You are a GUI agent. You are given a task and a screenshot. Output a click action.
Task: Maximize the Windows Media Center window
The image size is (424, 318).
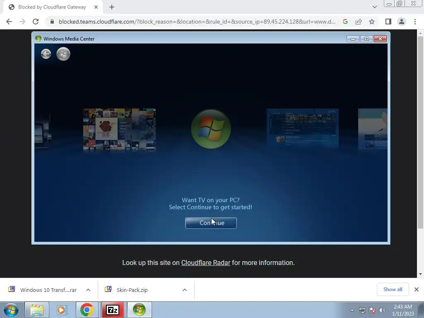point(366,39)
